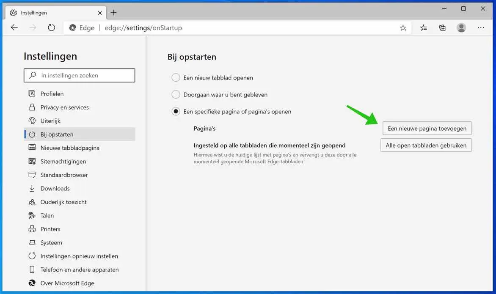Select 'Een nieuw tabblad openen' radio button
Screen dimensions: 496x294
point(176,77)
